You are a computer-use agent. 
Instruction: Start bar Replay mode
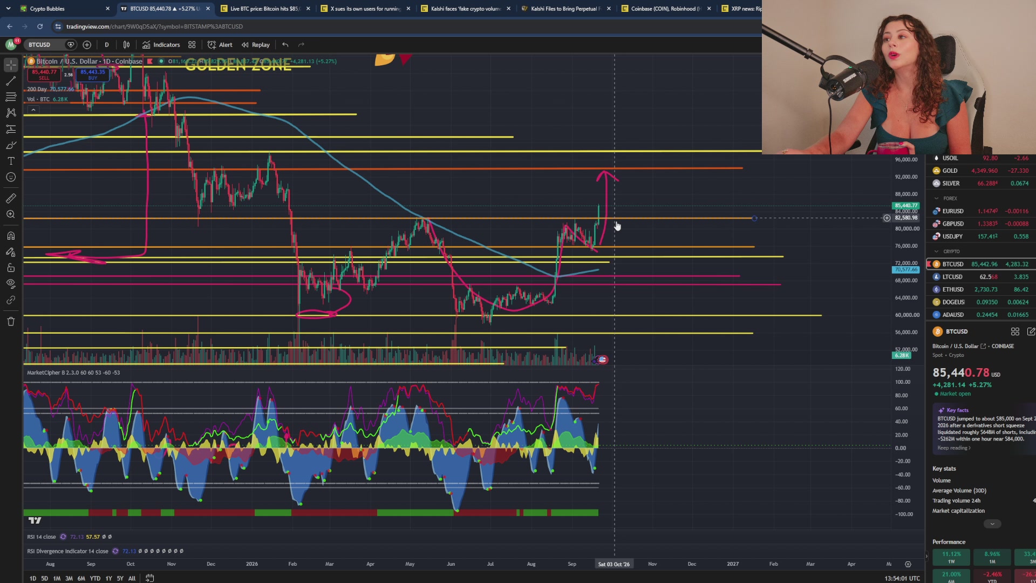click(256, 45)
